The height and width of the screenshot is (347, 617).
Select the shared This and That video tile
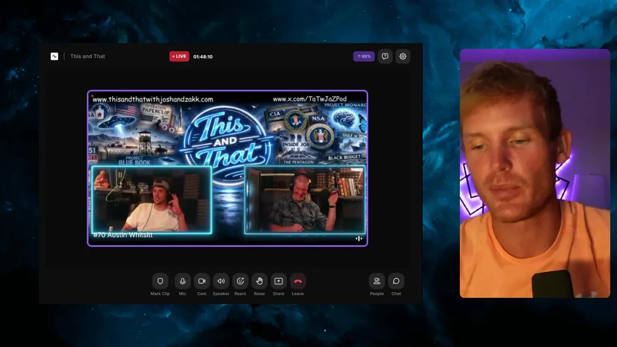228,168
